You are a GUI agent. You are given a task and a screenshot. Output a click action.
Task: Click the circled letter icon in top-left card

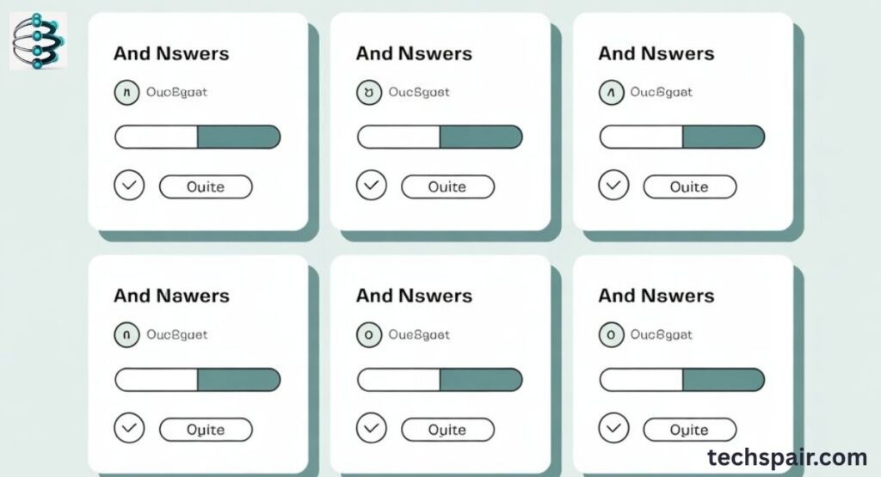127,93
